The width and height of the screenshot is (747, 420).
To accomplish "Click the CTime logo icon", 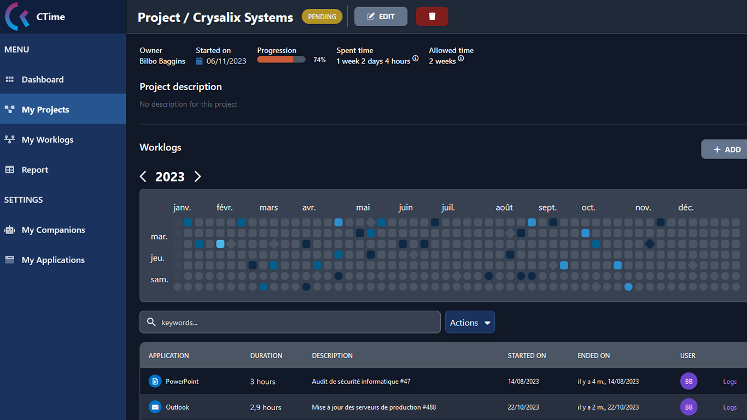I will 17,16.
